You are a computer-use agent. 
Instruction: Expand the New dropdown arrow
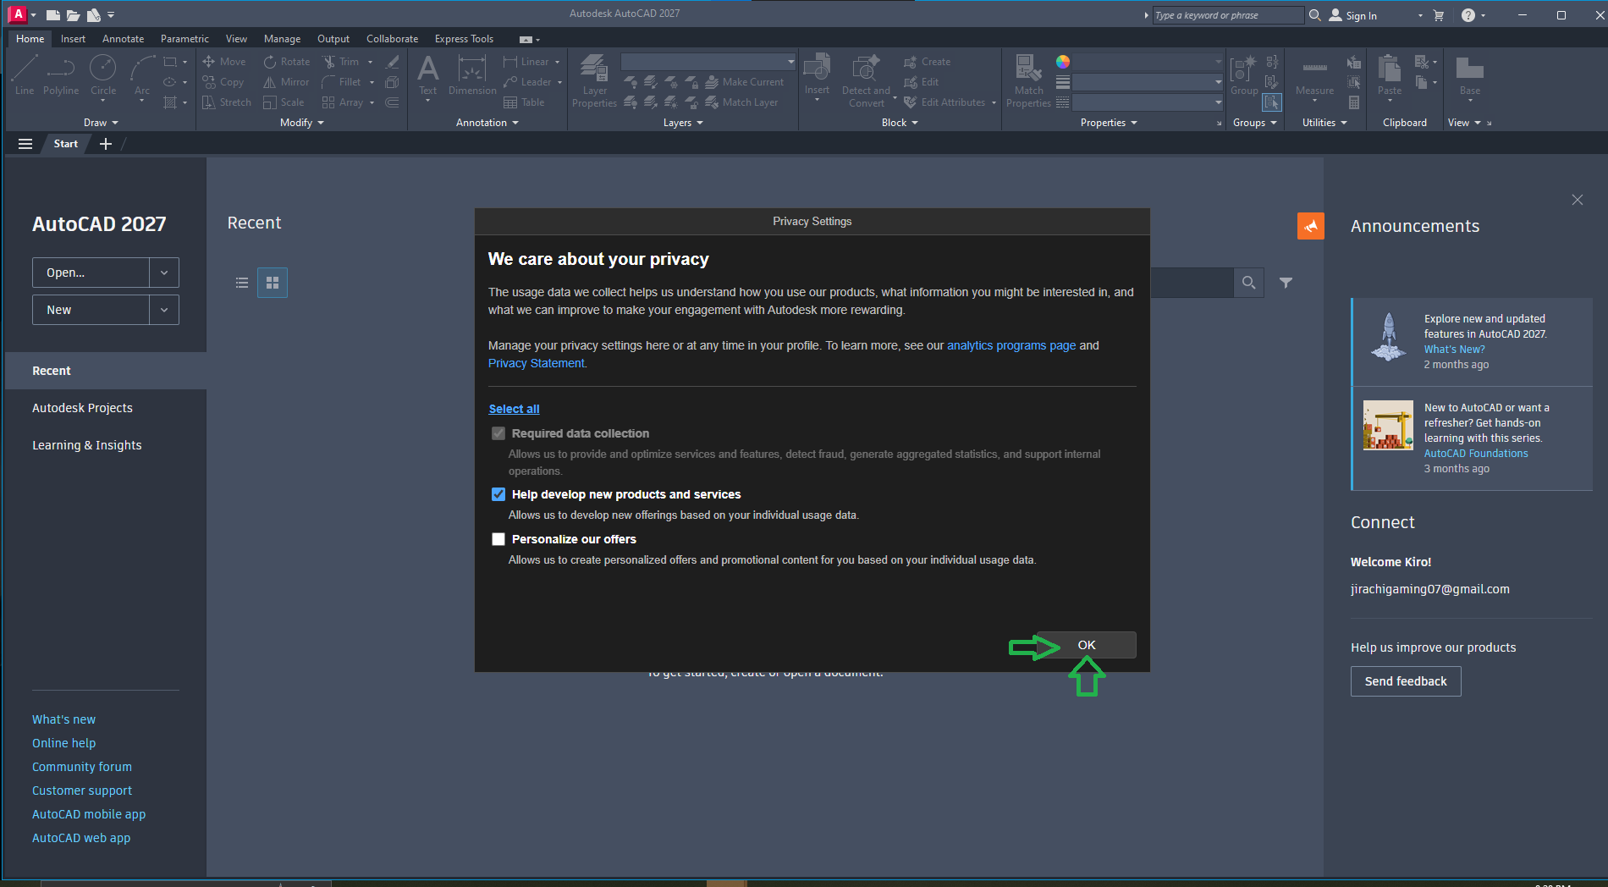(164, 310)
